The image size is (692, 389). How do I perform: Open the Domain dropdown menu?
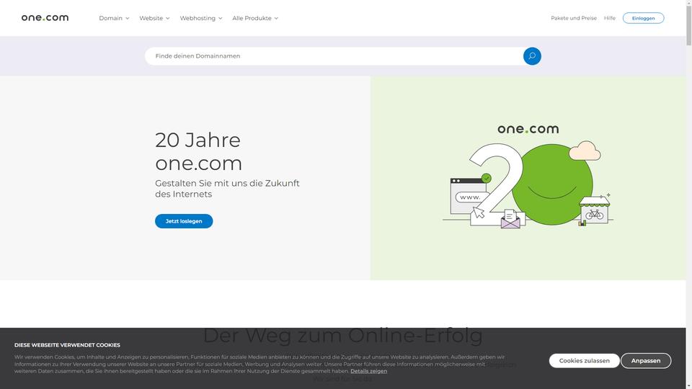pyautogui.click(x=114, y=18)
